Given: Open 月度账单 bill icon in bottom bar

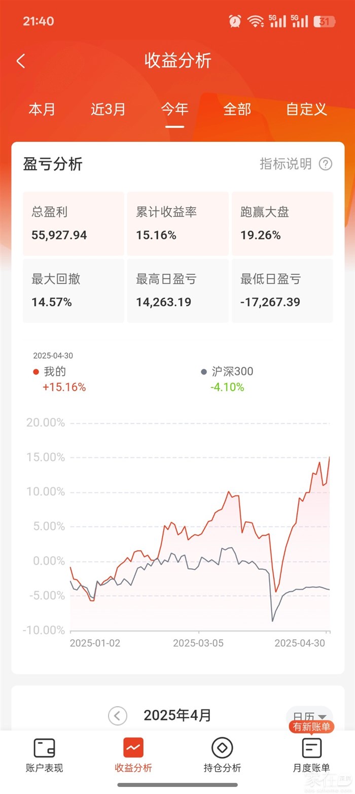Looking at the screenshot, I should tap(311, 749).
